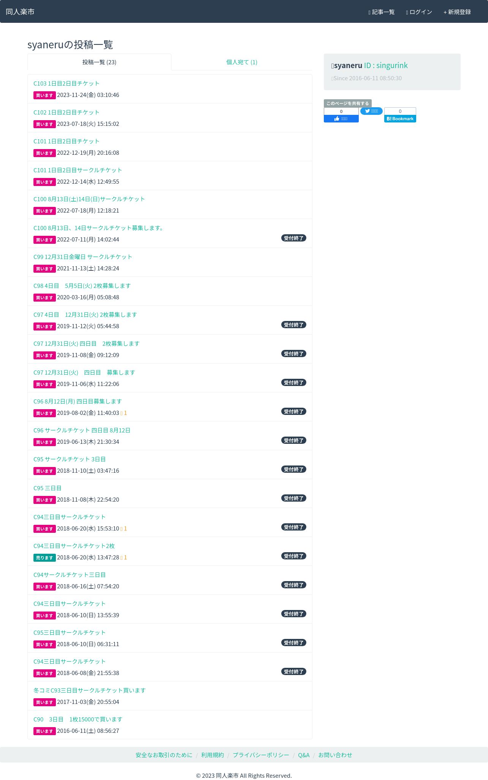Open the C90 3日目 1枚15000で買います post
The height and width of the screenshot is (780, 488).
[x=78, y=719]
